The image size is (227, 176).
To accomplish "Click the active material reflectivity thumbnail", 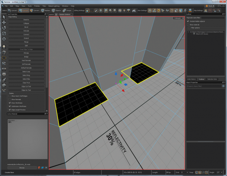I will (x=28, y=139).
